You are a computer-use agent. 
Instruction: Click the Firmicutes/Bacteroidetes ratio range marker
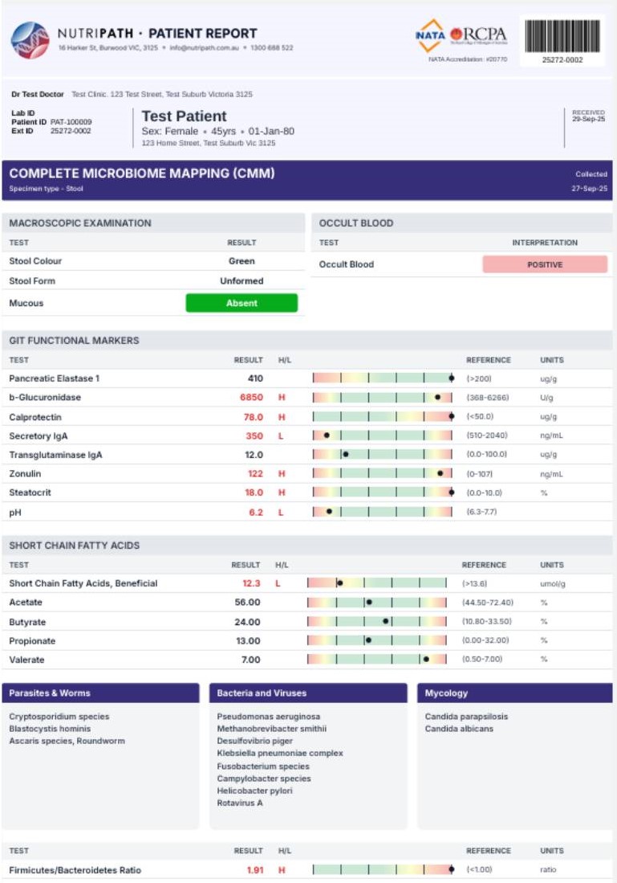[451, 869]
